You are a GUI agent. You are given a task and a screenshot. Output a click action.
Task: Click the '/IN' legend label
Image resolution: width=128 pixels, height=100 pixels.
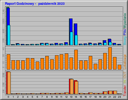pos(125,82)
